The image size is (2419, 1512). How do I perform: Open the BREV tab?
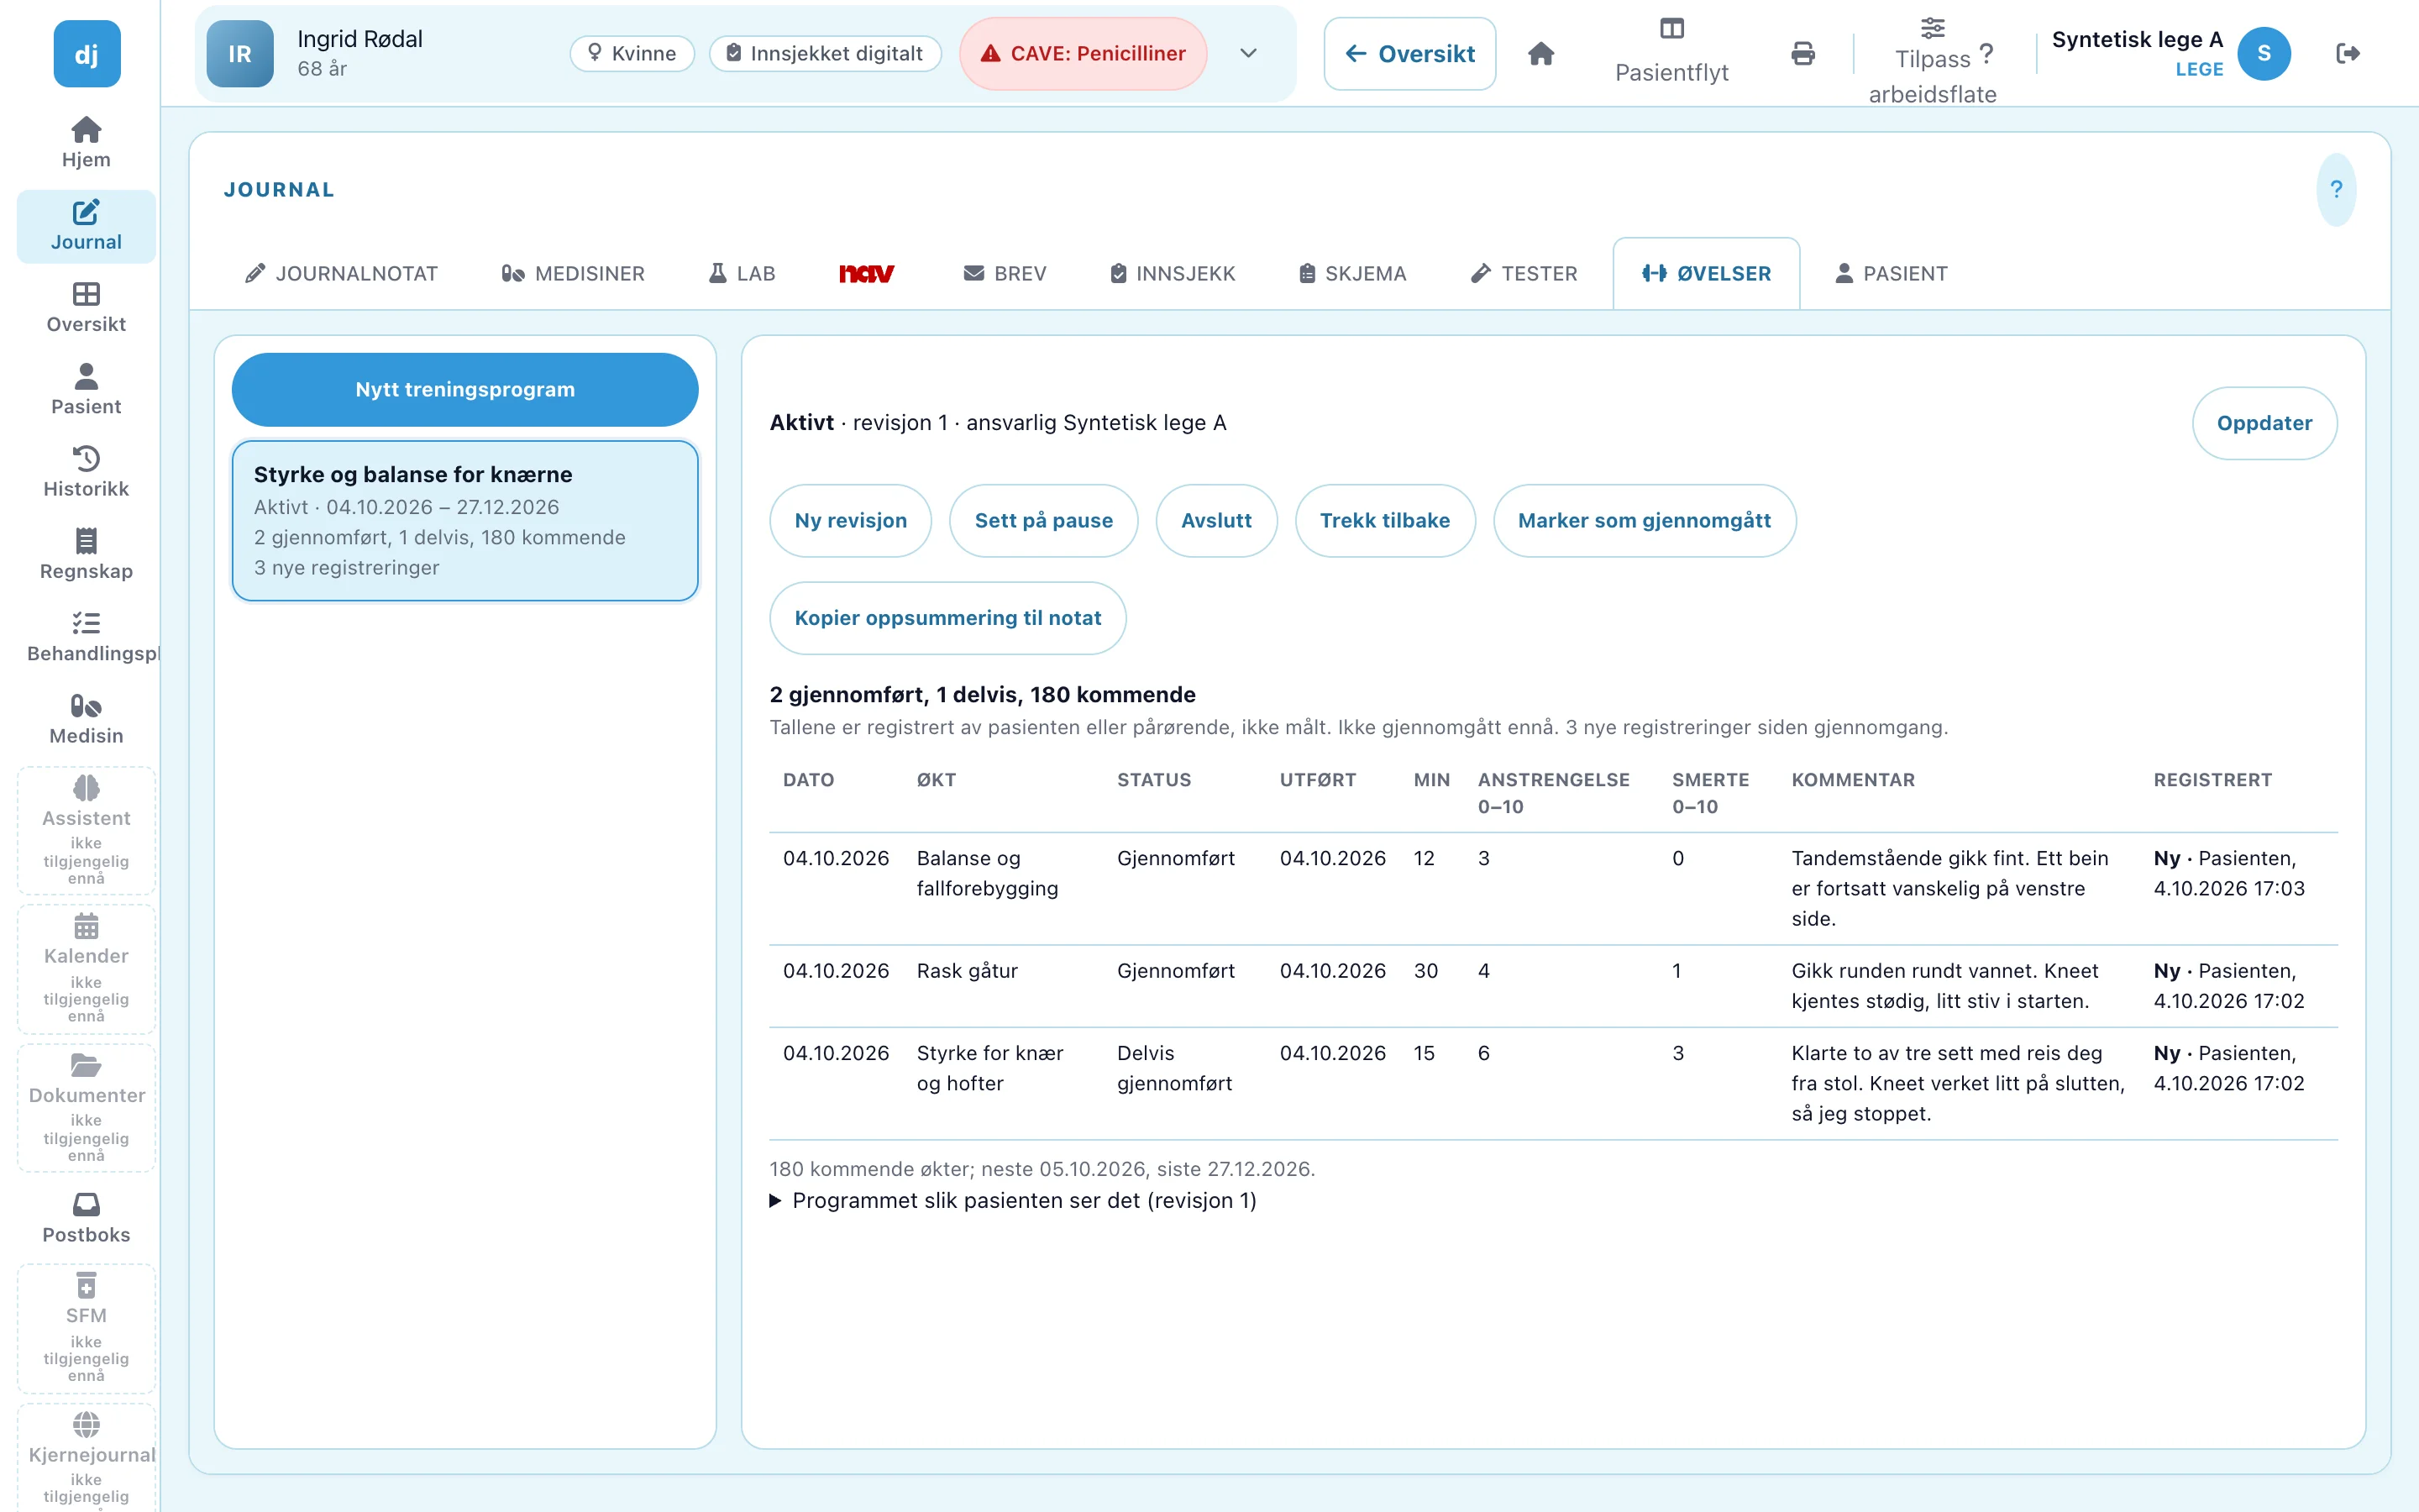tap(1005, 273)
